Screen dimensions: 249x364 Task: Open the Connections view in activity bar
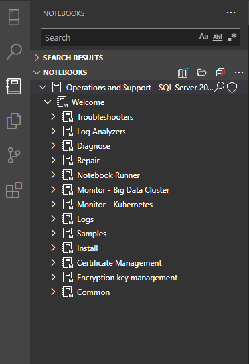point(14,17)
